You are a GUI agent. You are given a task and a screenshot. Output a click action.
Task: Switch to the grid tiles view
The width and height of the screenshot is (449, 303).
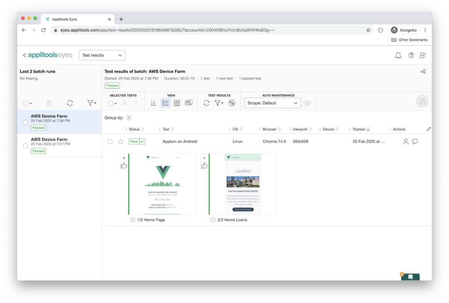coord(177,103)
